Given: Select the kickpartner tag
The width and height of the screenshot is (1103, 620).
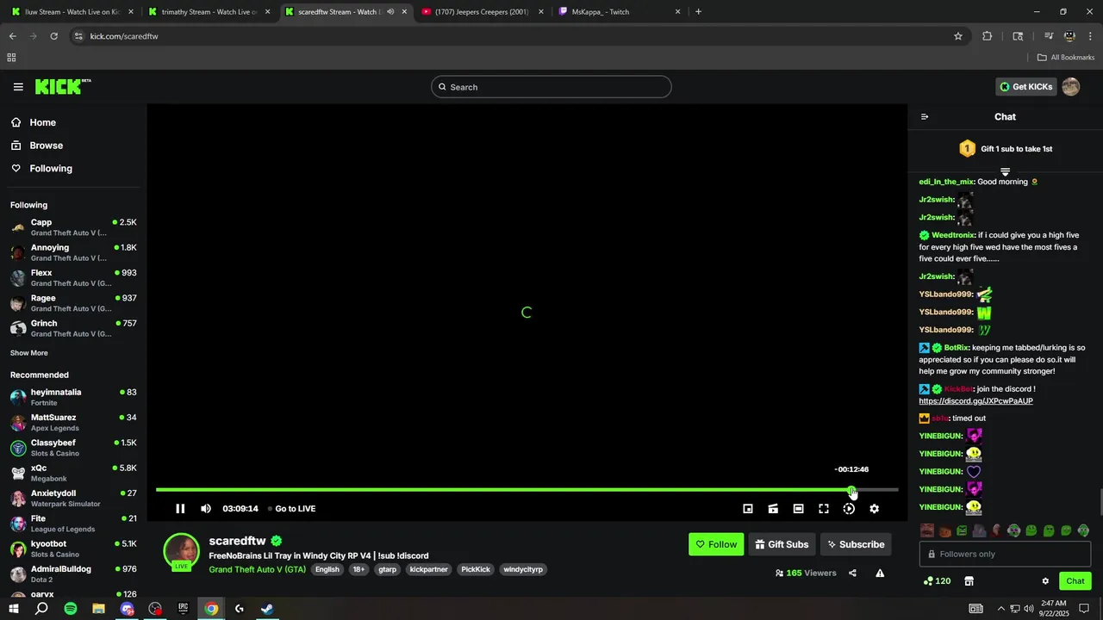Looking at the screenshot, I should (x=428, y=569).
